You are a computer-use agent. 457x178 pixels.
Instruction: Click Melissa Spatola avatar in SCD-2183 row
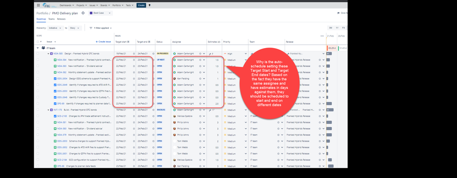click(175, 116)
